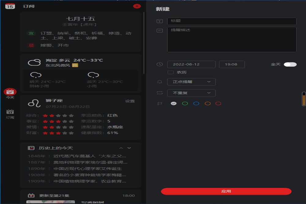Enable the 农历 lunar checkbox
Viewport: 306px width, 204px height.
170,72
